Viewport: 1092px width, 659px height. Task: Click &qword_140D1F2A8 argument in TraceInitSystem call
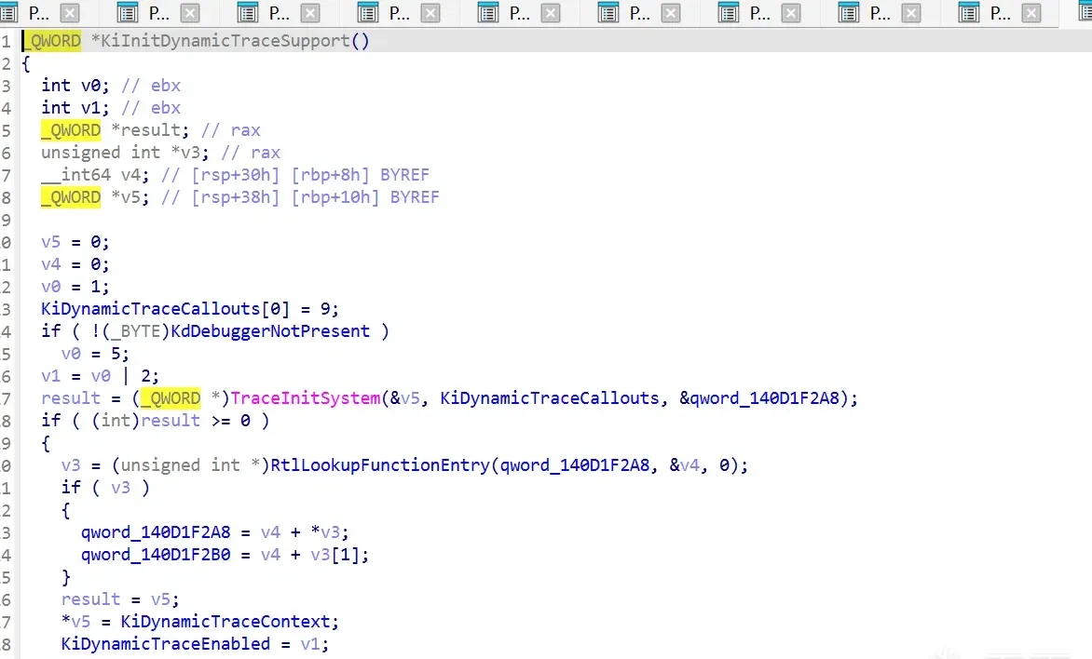759,398
